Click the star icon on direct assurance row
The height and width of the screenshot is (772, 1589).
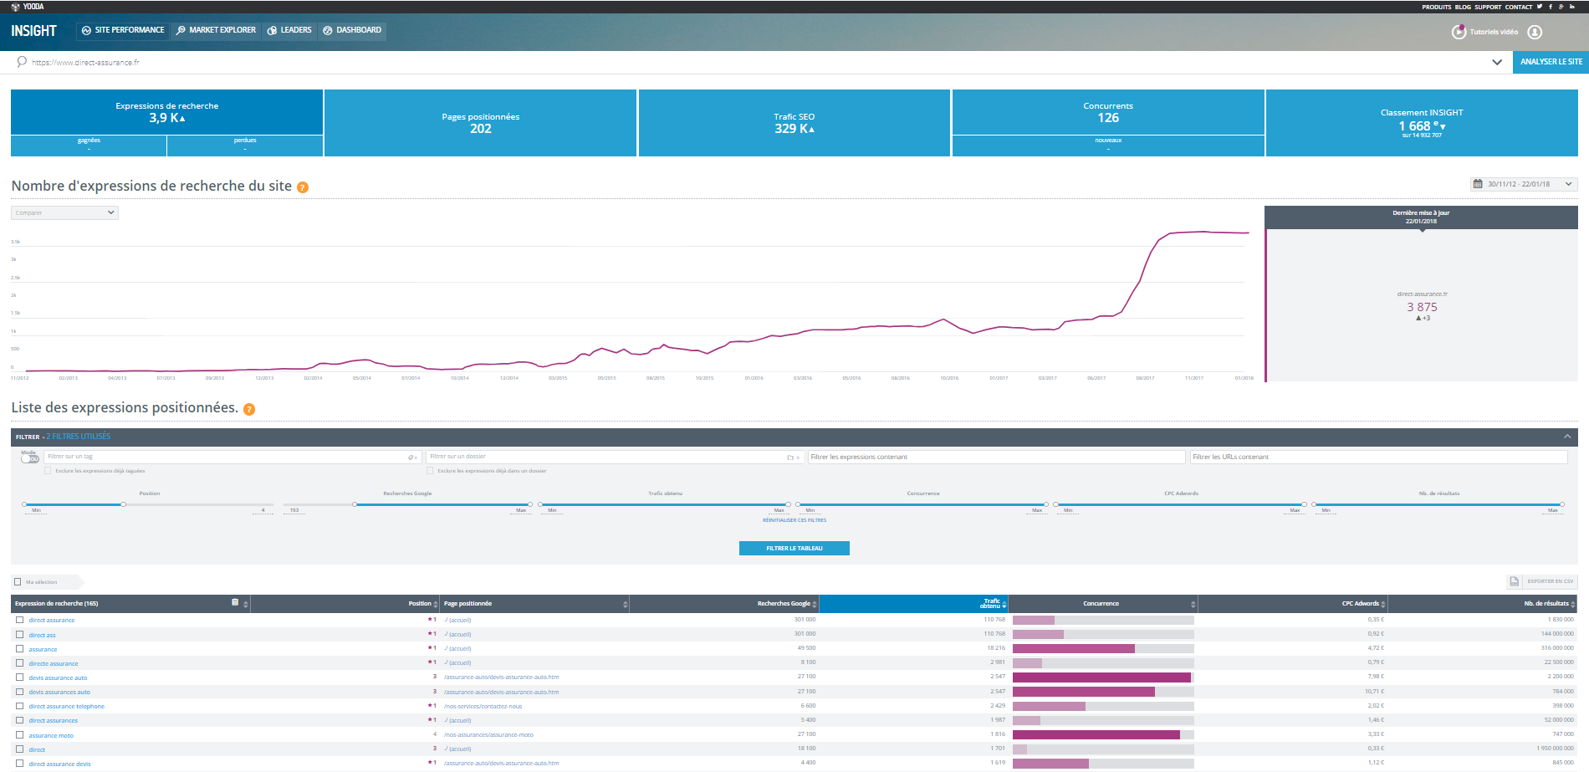tap(430, 620)
